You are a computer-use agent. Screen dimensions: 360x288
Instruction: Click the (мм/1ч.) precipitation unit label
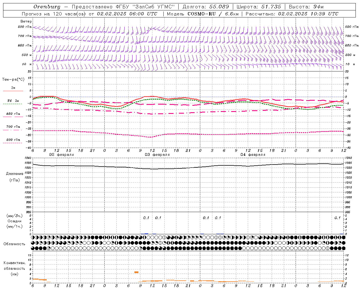pos(15,226)
